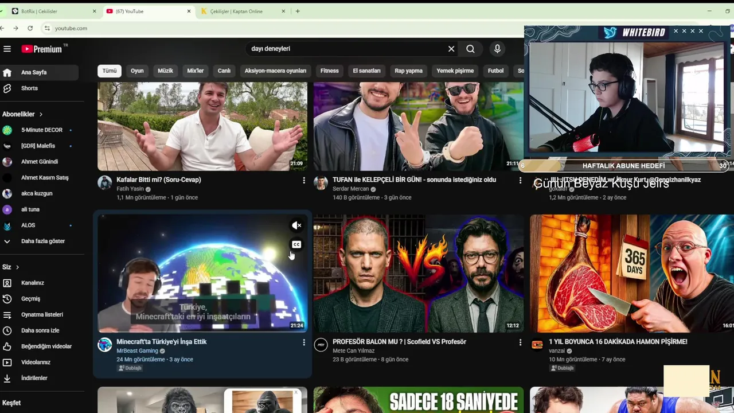
Task: Open the Kafalar Bitti mi? (Soru-Cevap) title
Action: (x=159, y=180)
